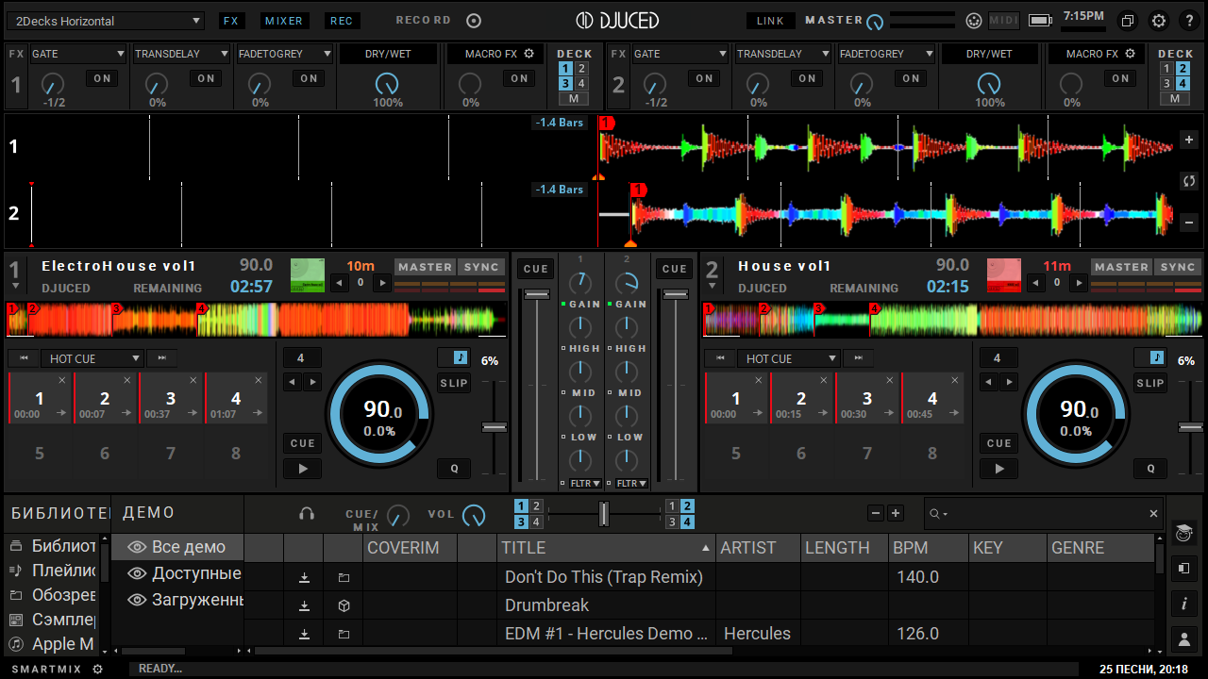Download the Don't Do This track
Screen dimensions: 1208x679
(304, 577)
